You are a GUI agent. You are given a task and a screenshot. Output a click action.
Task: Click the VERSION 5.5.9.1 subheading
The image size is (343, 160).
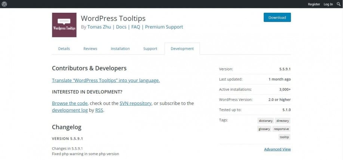67,139
